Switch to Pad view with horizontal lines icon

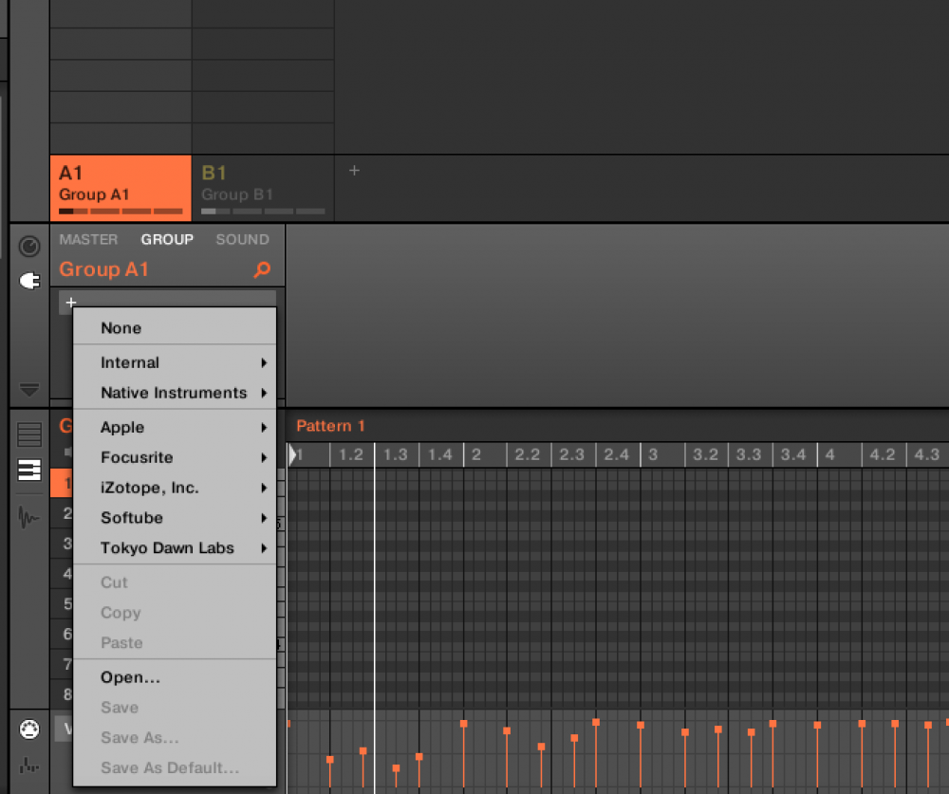tap(29, 434)
